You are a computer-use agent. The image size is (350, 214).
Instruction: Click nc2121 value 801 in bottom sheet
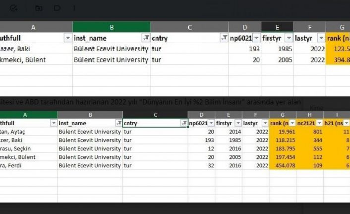pyautogui.click(x=310, y=132)
